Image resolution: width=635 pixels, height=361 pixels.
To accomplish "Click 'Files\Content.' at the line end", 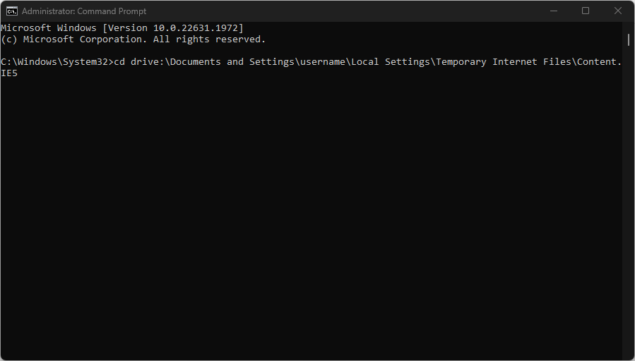I will point(582,62).
